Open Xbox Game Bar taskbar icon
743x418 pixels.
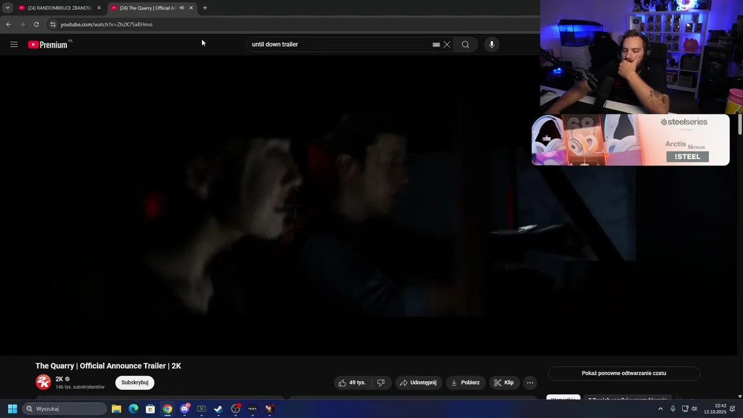click(201, 409)
